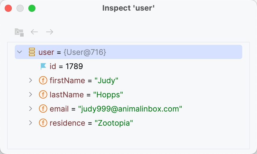Click the field icon next to email
The width and height of the screenshot is (257, 154).
[43, 109]
